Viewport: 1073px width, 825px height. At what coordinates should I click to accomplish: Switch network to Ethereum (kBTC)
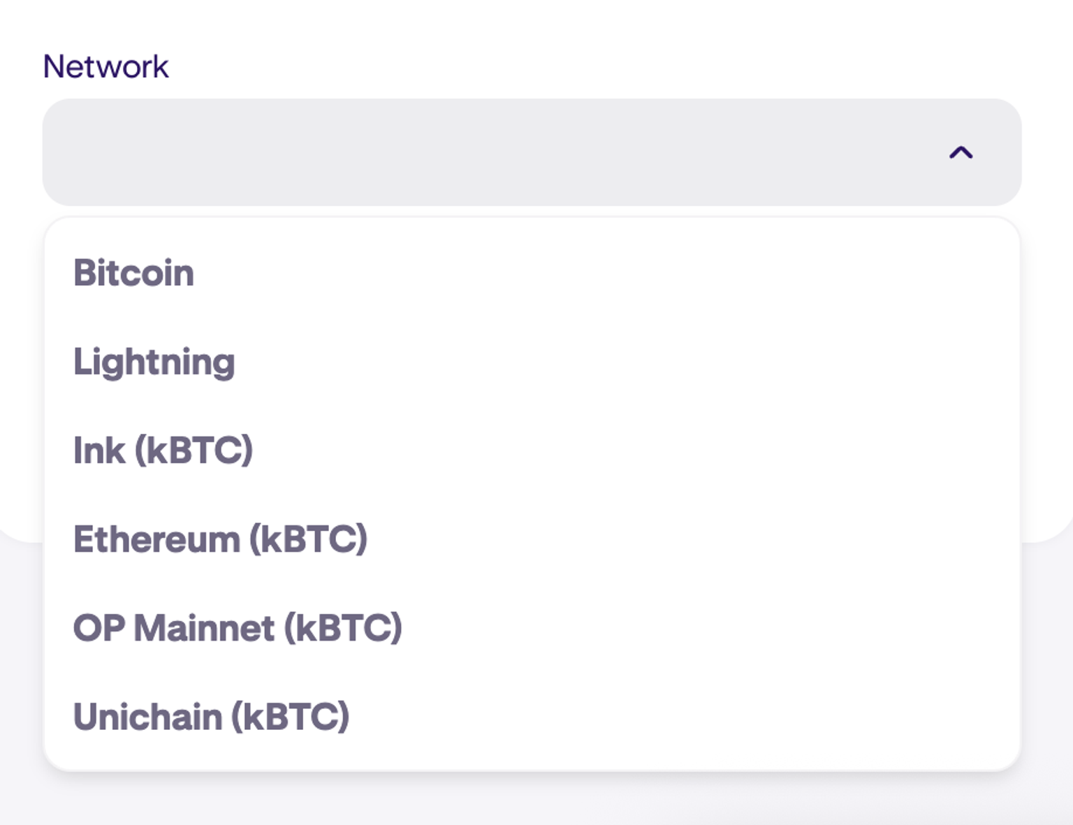[220, 539]
